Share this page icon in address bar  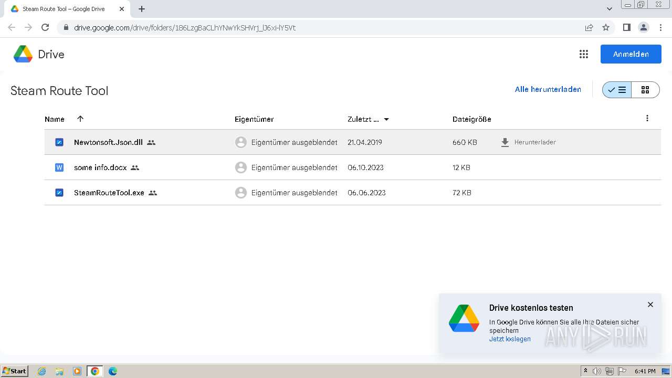589,28
